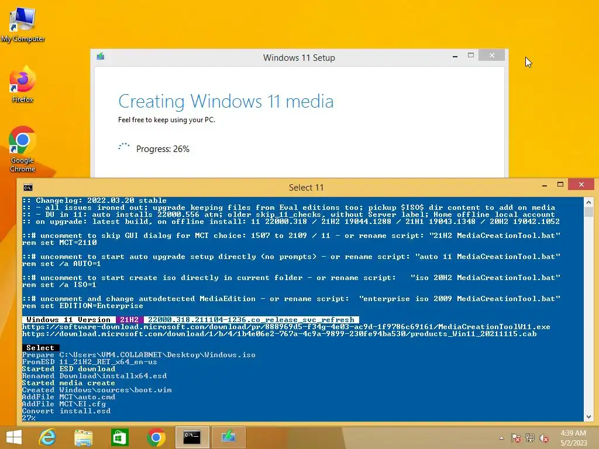Launch Internet Explorer from the taskbar
Screen dimensions: 599x449
(x=48, y=437)
